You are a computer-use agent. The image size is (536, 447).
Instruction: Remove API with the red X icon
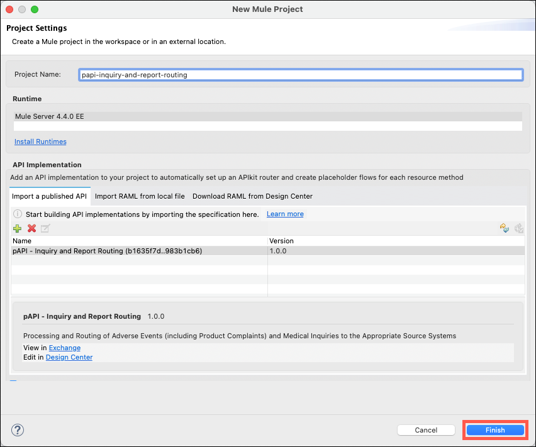tap(32, 228)
